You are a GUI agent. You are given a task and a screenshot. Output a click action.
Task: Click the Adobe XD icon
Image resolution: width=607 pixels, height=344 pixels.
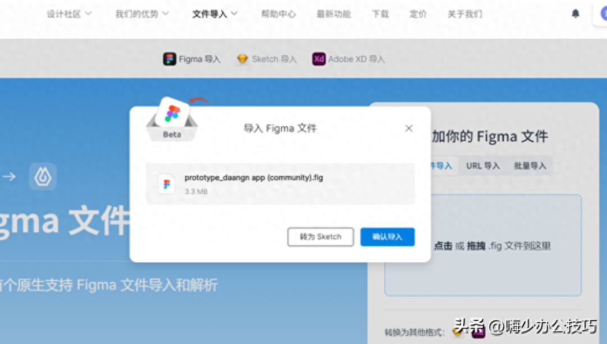(319, 59)
